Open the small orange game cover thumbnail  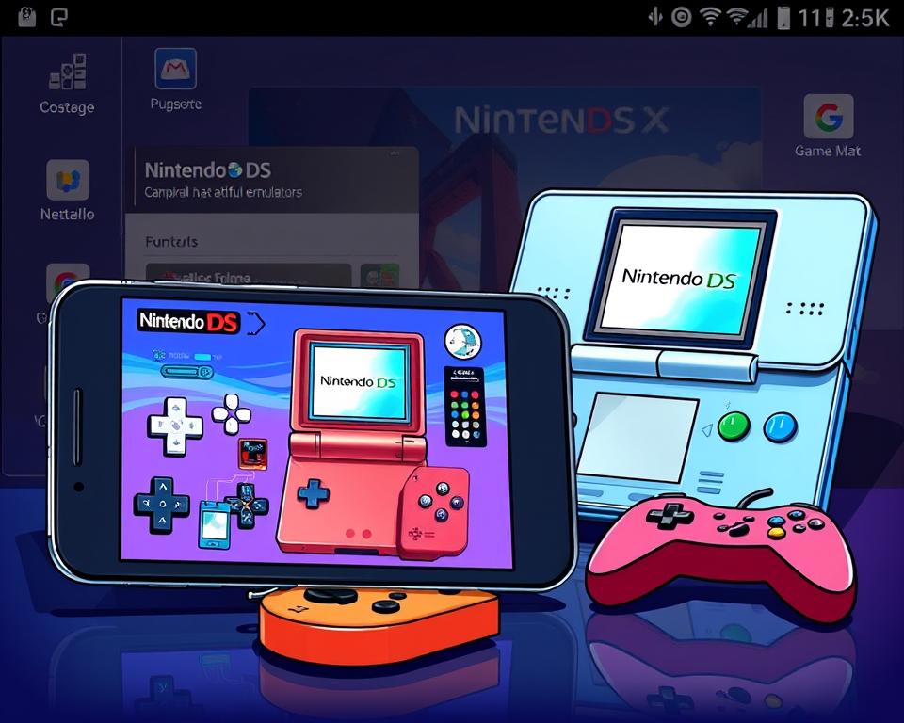click(252, 454)
